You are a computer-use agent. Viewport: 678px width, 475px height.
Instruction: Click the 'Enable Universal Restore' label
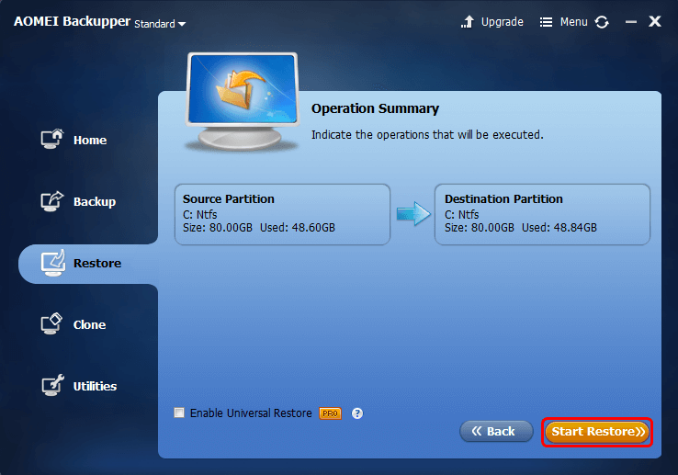(x=251, y=413)
